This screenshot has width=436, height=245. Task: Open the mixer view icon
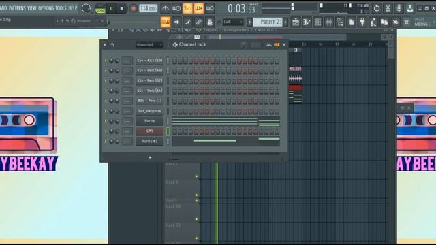tap(328, 22)
